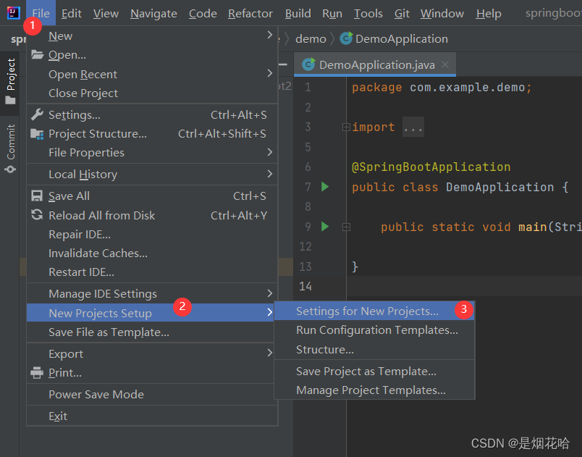This screenshot has height=457, width=582.
Task: Expand the Local History submenu arrow
Action: coord(270,173)
